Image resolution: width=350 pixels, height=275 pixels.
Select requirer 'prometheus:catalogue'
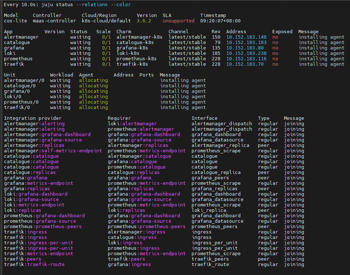(x=137, y=167)
